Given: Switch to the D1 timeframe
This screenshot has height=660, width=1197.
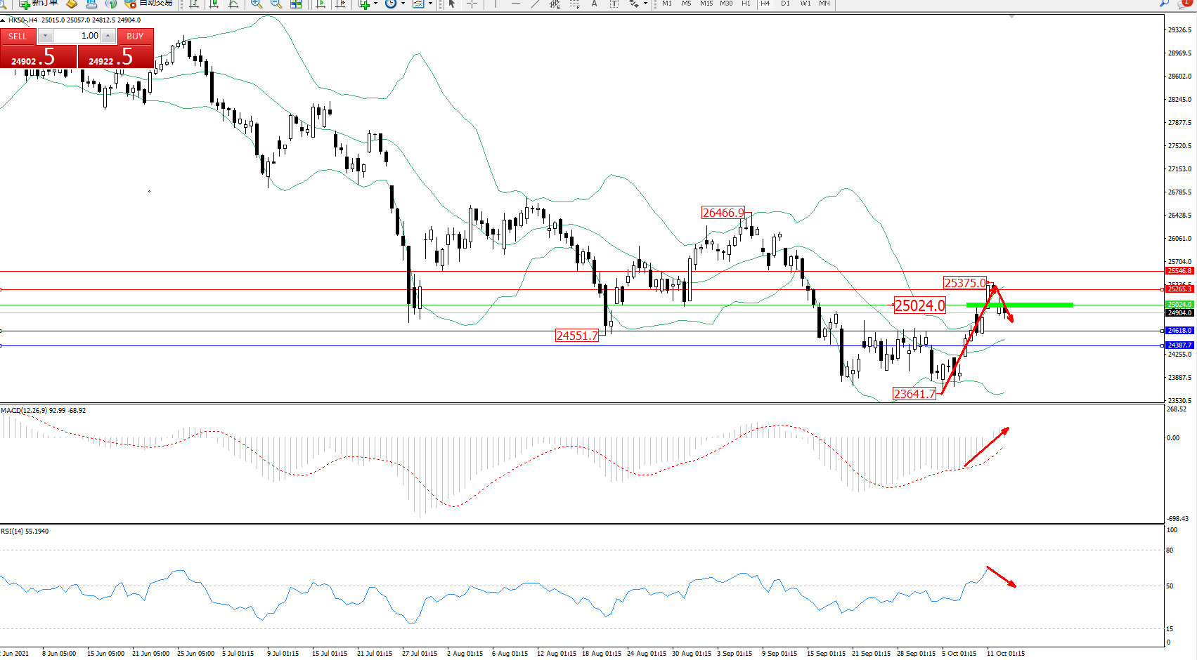Looking at the screenshot, I should [785, 4].
